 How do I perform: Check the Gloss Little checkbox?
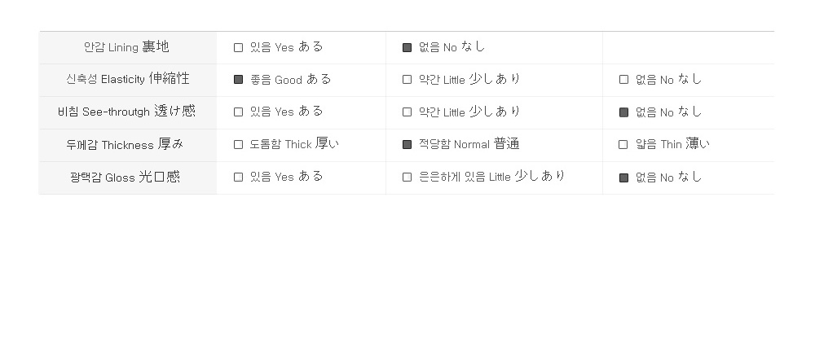(x=407, y=177)
